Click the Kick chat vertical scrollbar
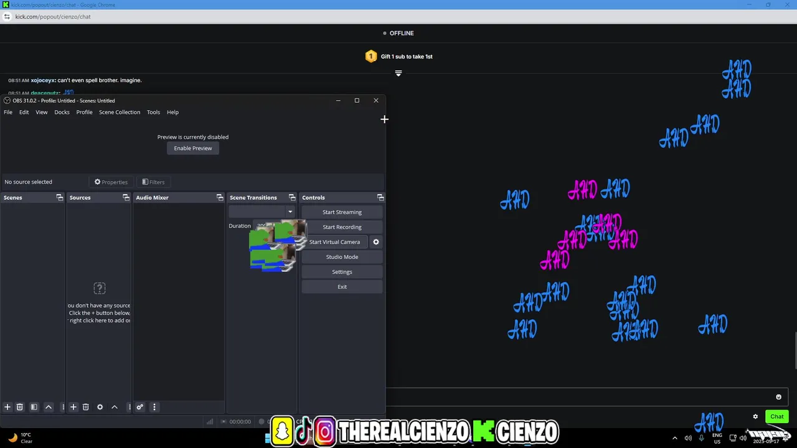This screenshot has height=448, width=797. (795, 352)
